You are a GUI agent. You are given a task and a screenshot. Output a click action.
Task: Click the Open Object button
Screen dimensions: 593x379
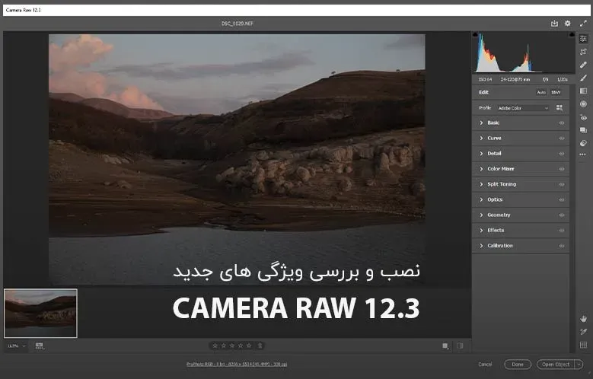coord(556,365)
